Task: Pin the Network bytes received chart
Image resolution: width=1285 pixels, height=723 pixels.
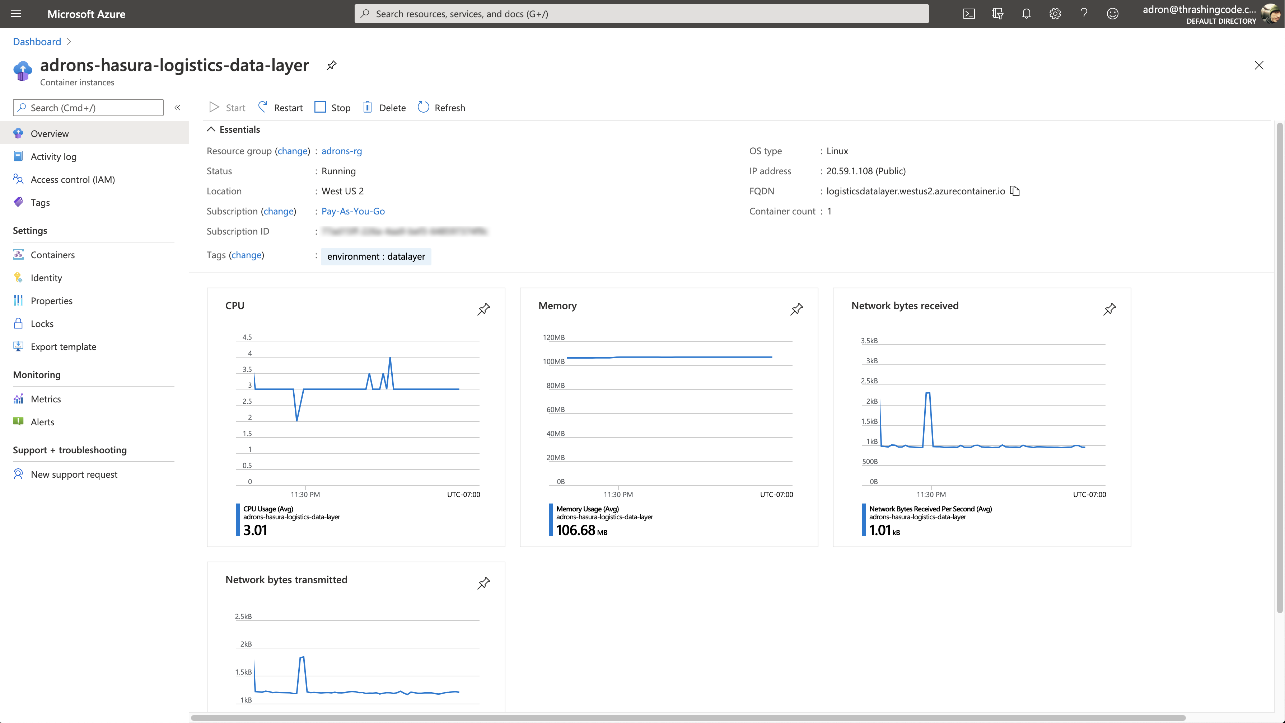Action: (1109, 309)
